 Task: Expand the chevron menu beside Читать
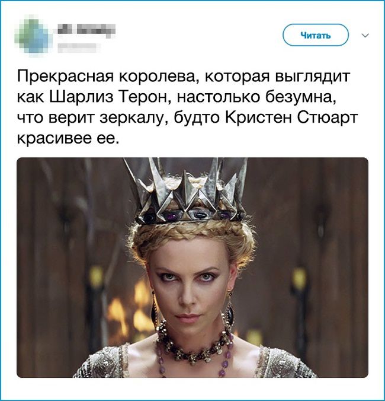365,35
